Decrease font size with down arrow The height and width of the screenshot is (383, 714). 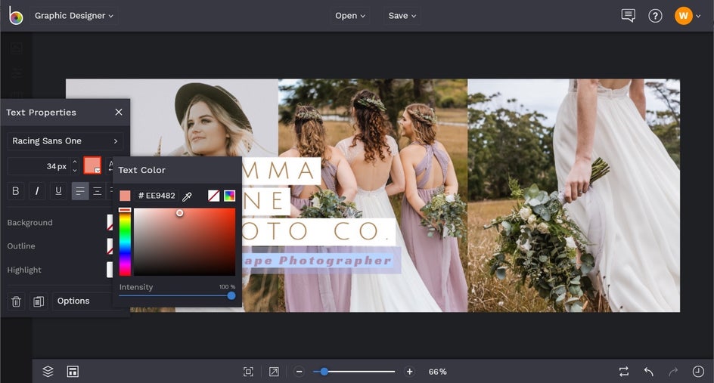click(x=75, y=171)
